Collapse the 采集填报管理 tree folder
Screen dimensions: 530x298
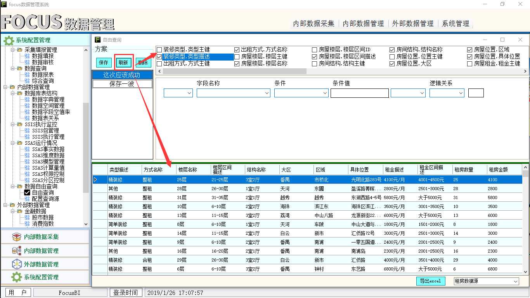pyautogui.click(x=12, y=50)
